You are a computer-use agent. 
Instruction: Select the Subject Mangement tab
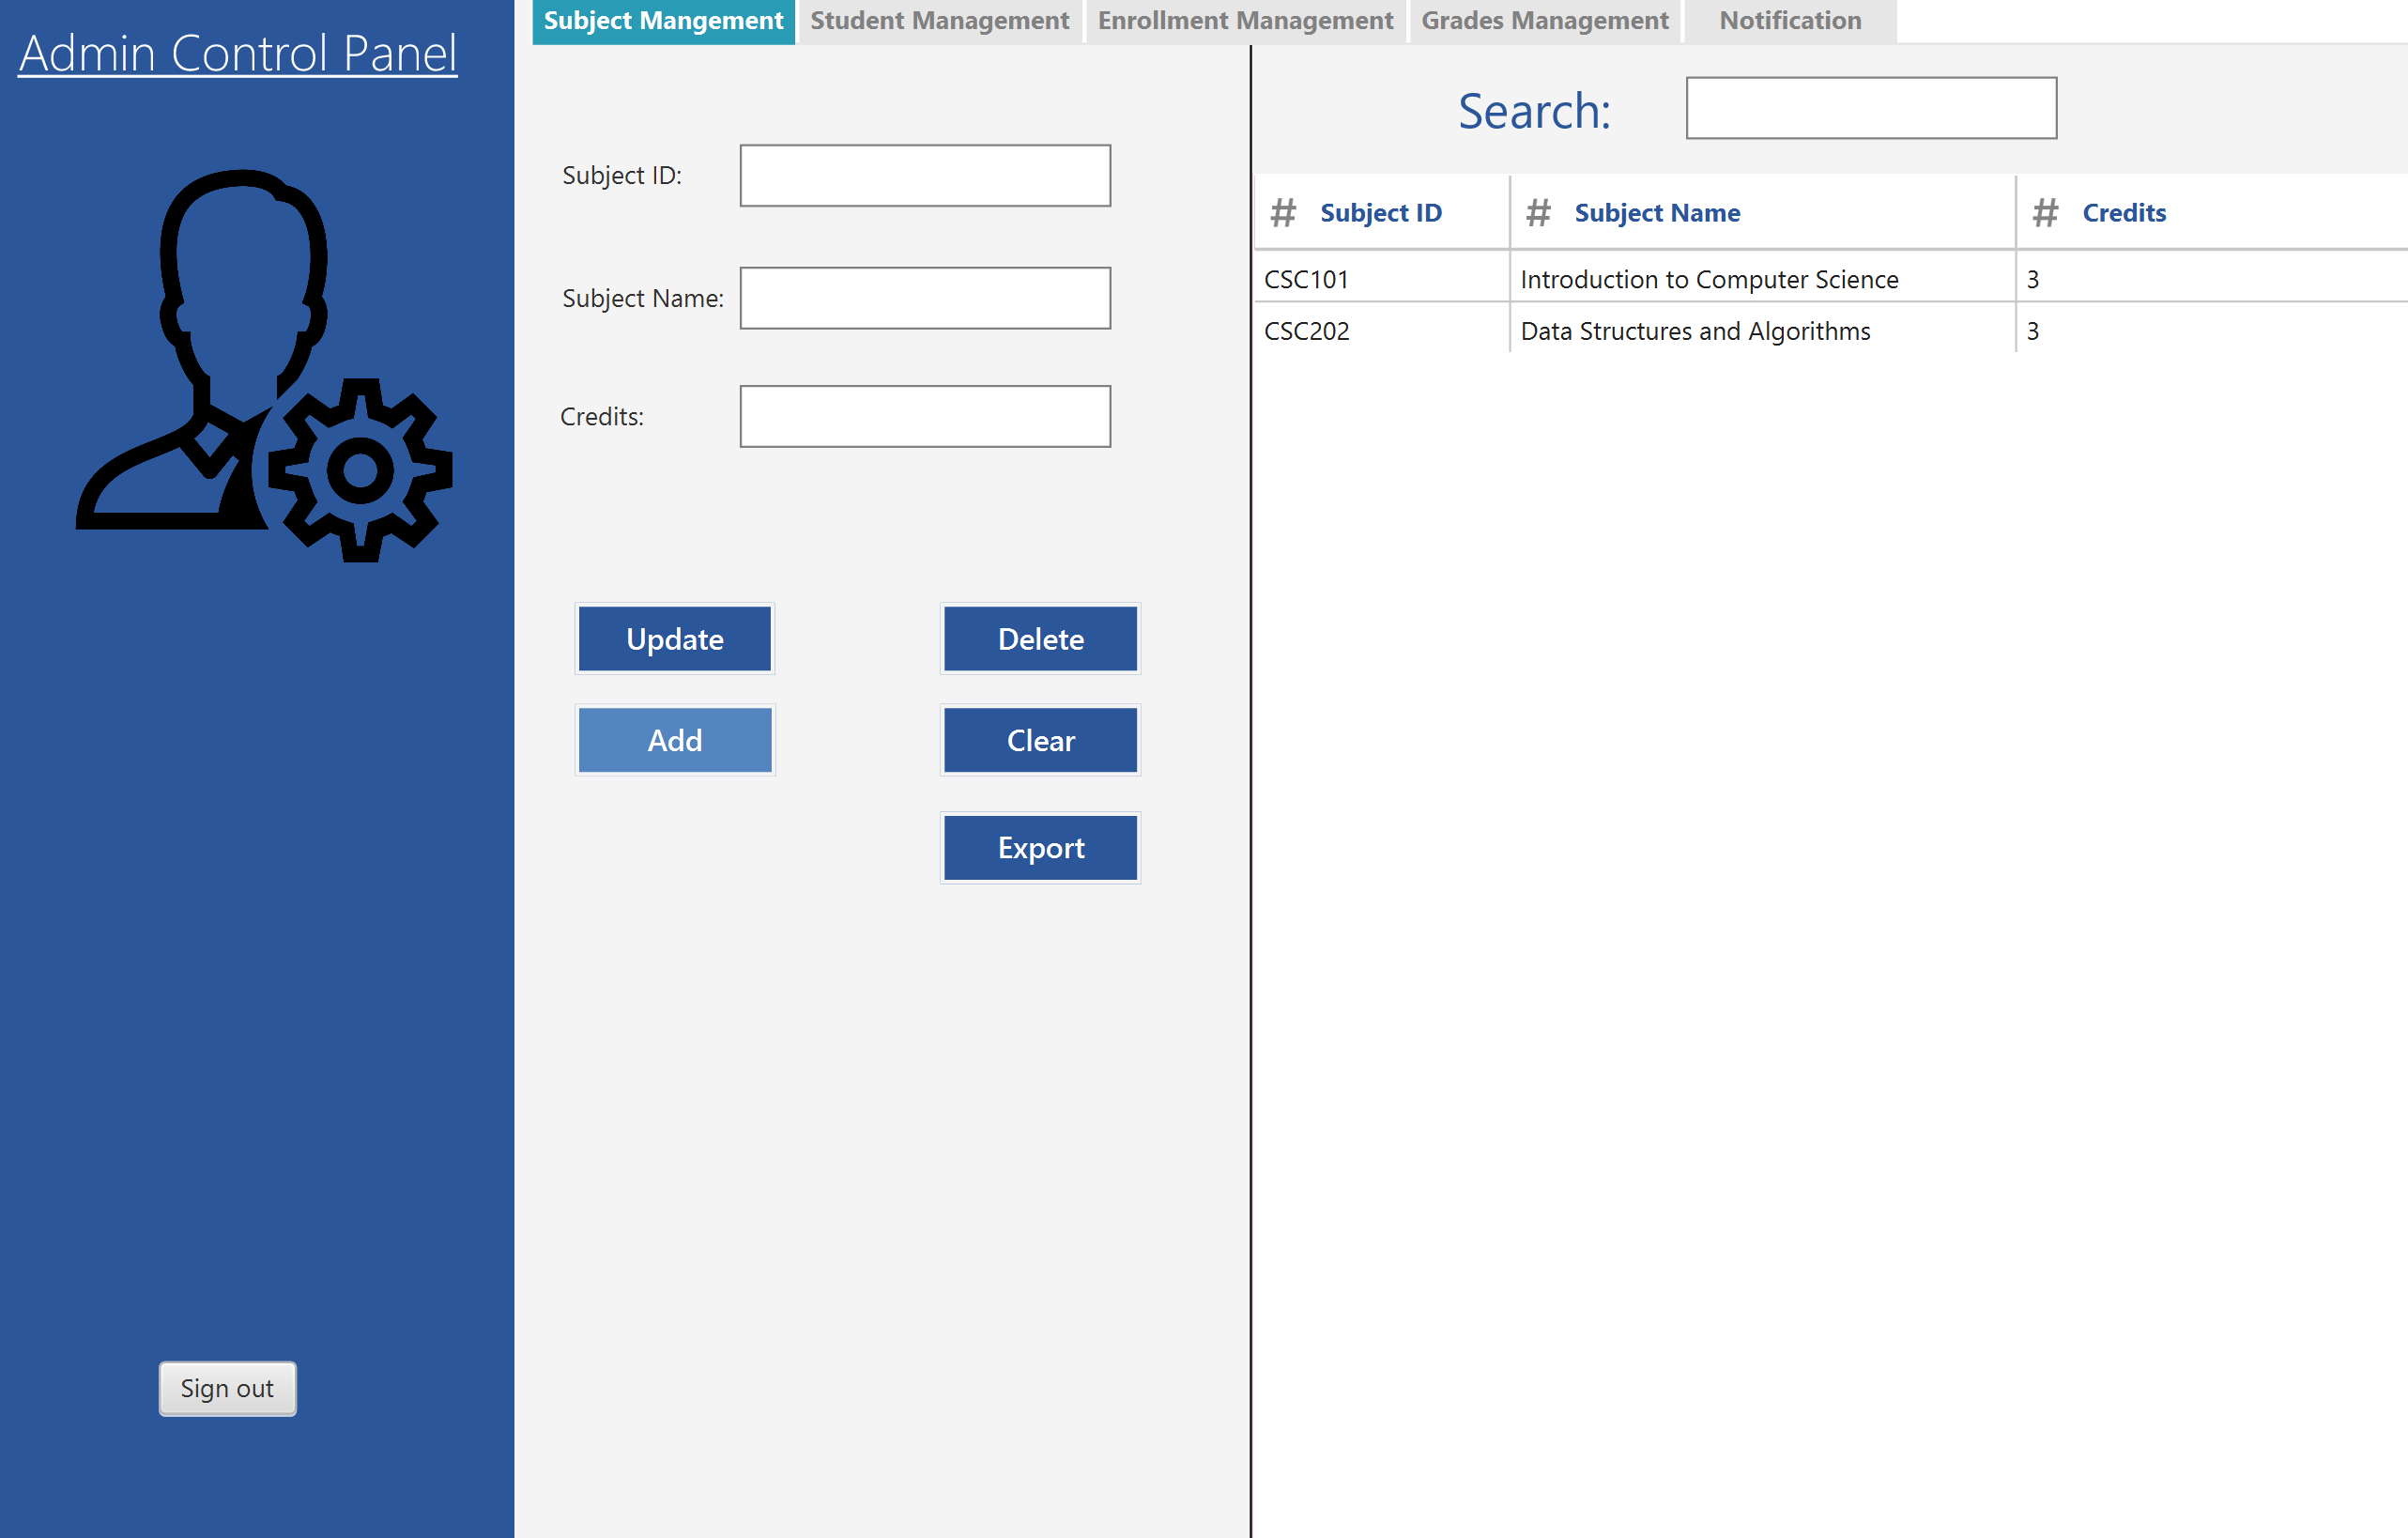[663, 21]
